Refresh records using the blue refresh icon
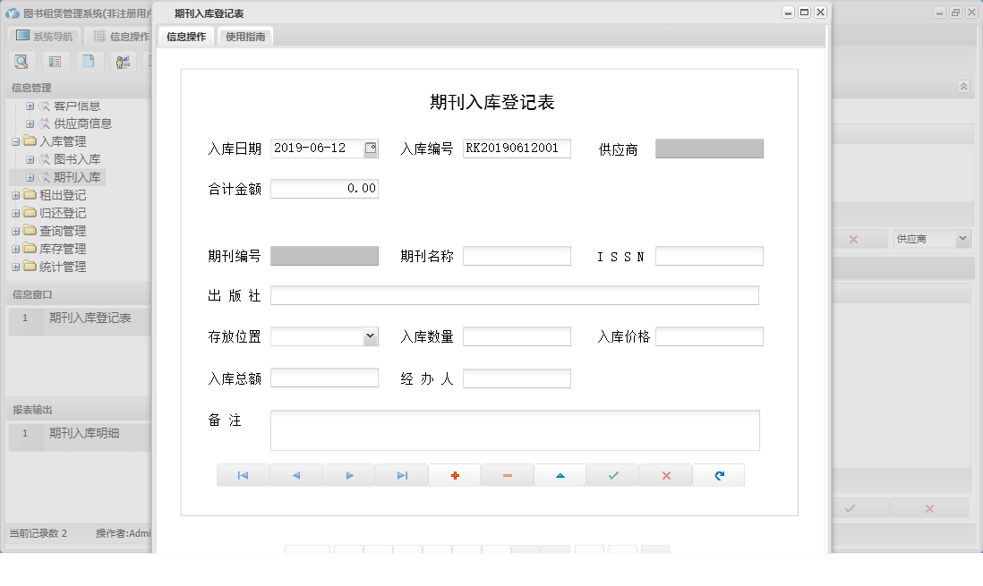 [x=719, y=474]
